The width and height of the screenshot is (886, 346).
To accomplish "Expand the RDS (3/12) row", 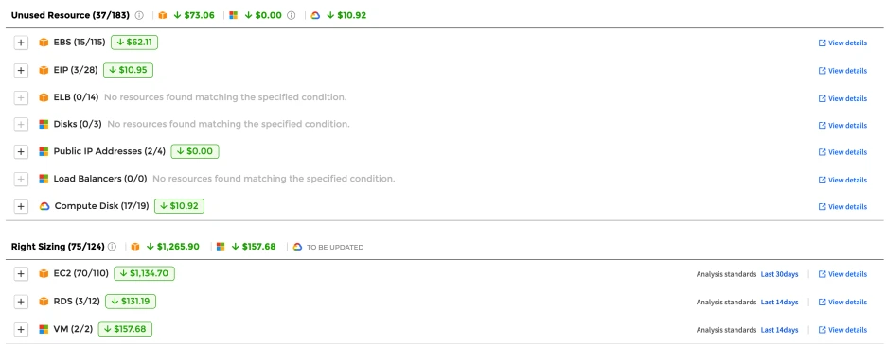I will coord(21,302).
